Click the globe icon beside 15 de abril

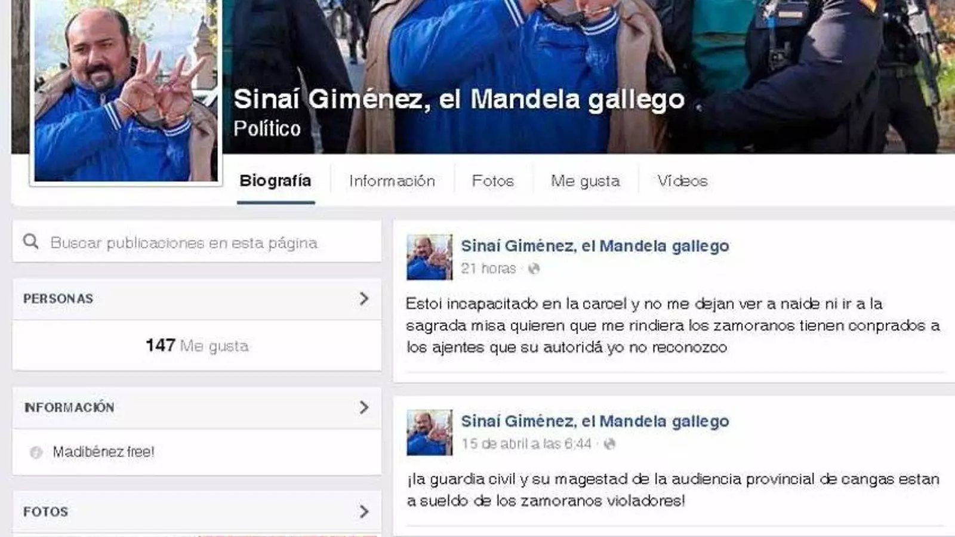pos(609,444)
